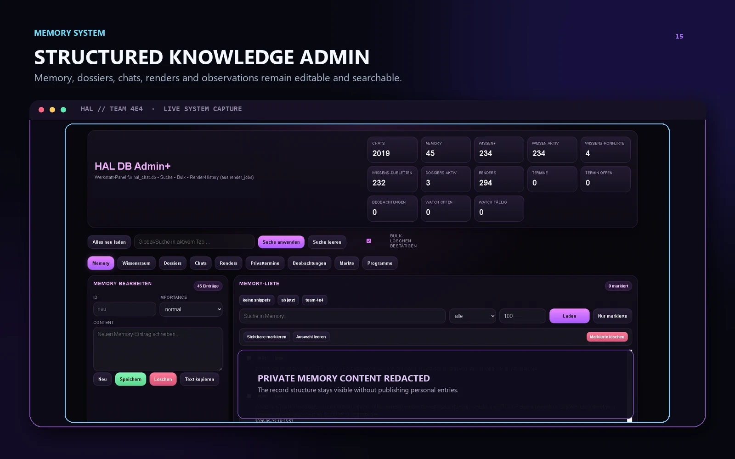735x459 pixels.
Task: Click the Watch fällig stat card
Action: coord(499,208)
